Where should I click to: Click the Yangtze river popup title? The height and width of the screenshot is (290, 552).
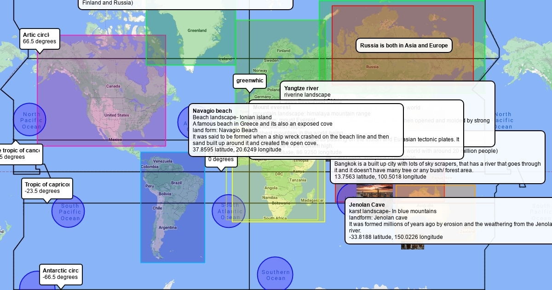pyautogui.click(x=301, y=88)
